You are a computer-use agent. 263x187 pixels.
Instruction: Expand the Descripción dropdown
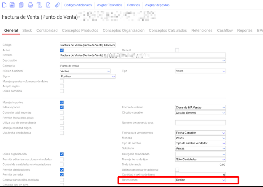[x=224, y=60]
